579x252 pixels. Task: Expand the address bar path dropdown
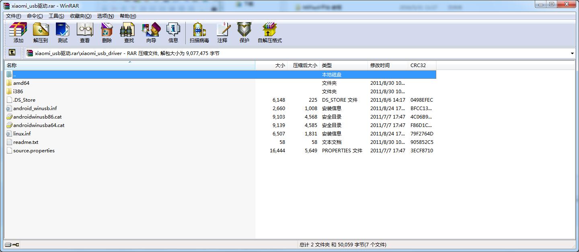tap(572, 53)
